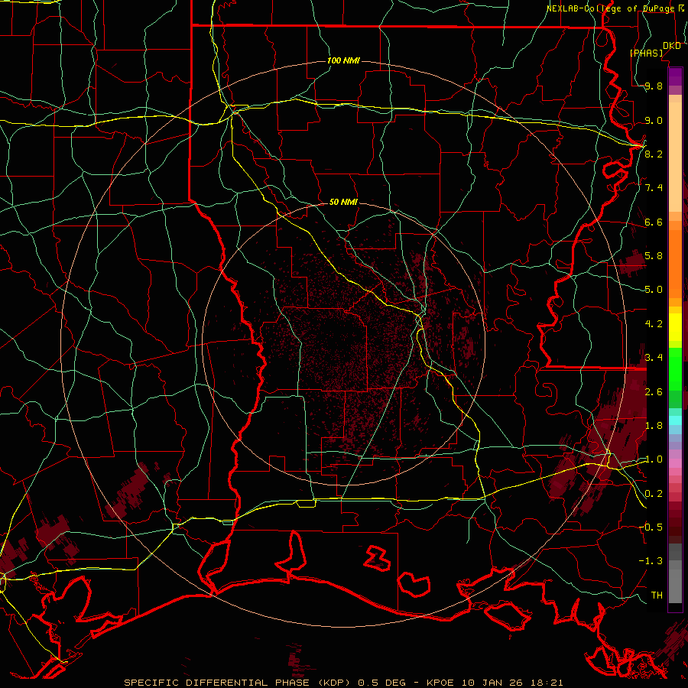Click the 5.0 value on the scale
This screenshot has height=688, width=688.
[x=654, y=290]
